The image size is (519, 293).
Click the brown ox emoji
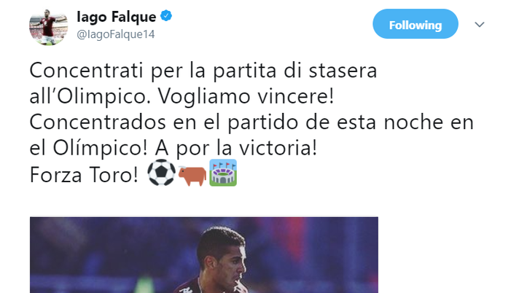click(x=192, y=175)
